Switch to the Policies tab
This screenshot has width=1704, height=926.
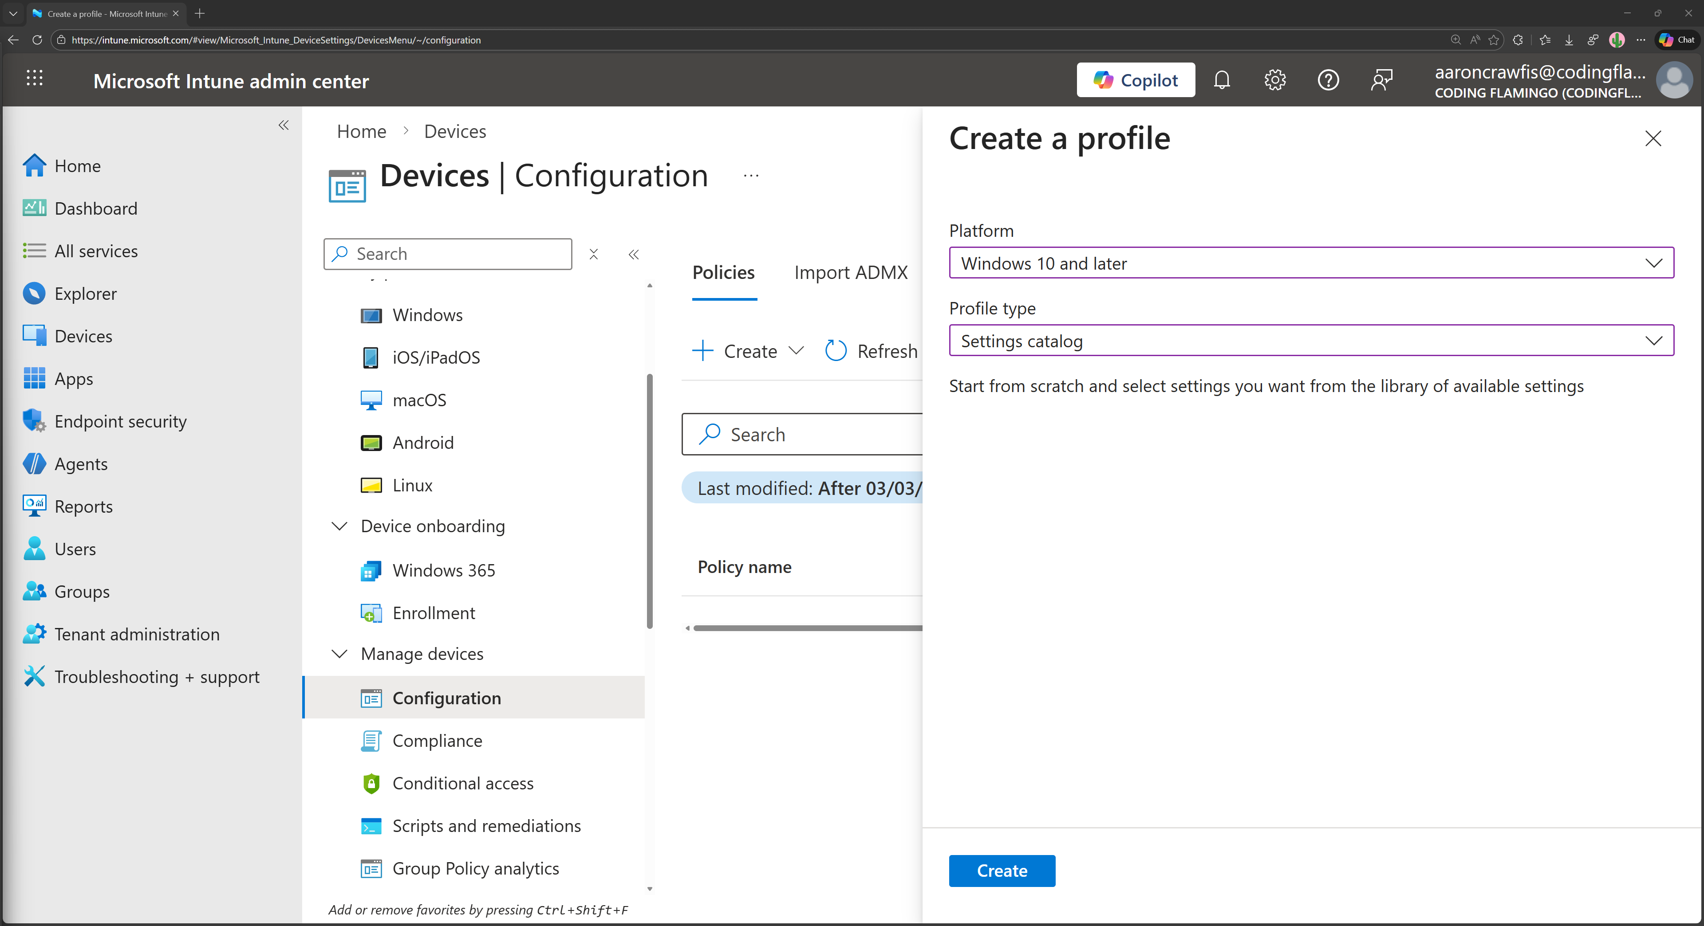723,272
